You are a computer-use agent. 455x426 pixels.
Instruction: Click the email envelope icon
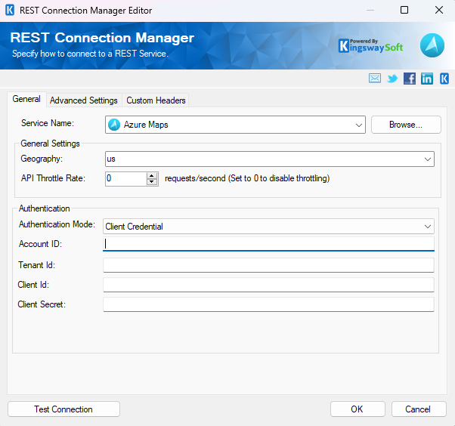(x=375, y=79)
